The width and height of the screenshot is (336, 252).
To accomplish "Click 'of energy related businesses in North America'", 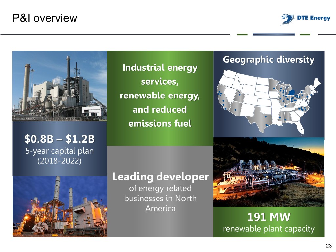I will pyautogui.click(x=160, y=198).
